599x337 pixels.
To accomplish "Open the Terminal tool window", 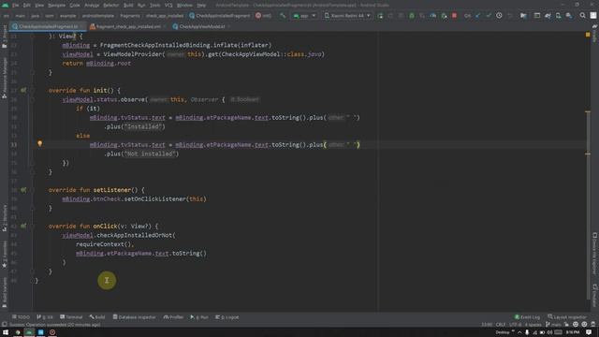I will tap(71, 317).
